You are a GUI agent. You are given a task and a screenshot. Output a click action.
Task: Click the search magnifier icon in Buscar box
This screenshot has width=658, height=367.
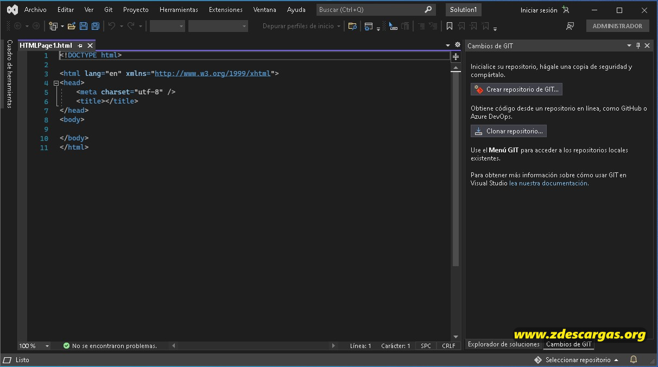point(428,10)
